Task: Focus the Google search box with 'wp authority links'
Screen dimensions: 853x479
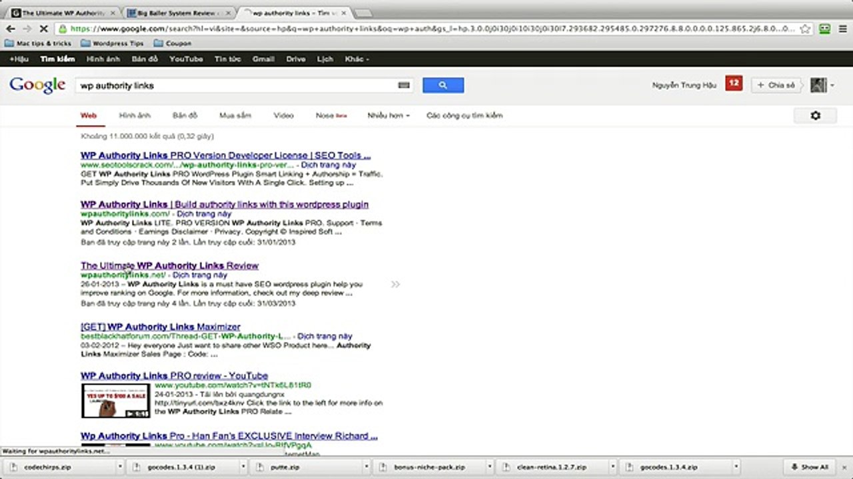Action: (x=244, y=86)
